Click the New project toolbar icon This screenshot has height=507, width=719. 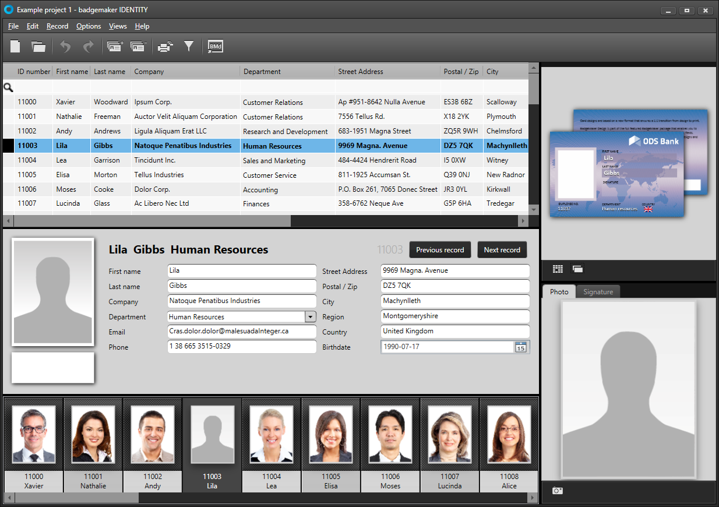pos(16,47)
